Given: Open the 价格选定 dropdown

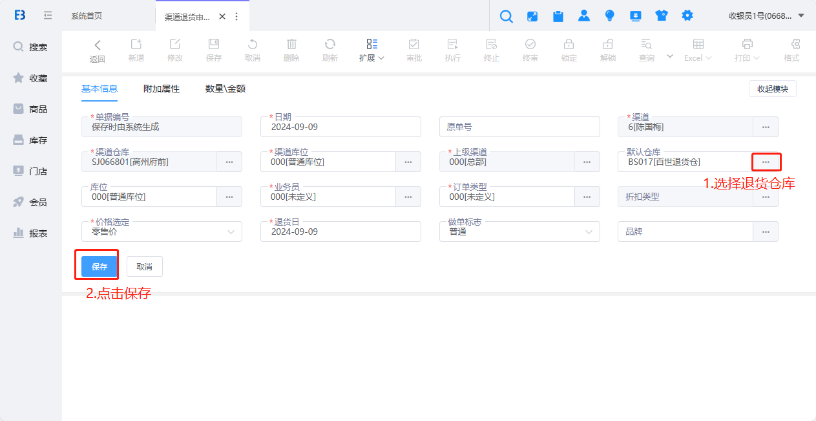Looking at the screenshot, I should 162,232.
